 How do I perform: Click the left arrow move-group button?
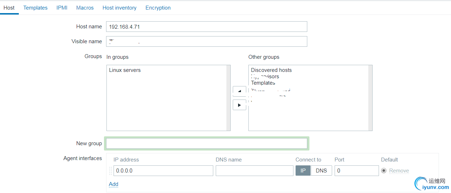tap(240, 91)
